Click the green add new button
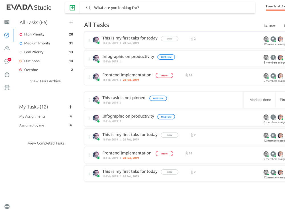 pos(72,8)
